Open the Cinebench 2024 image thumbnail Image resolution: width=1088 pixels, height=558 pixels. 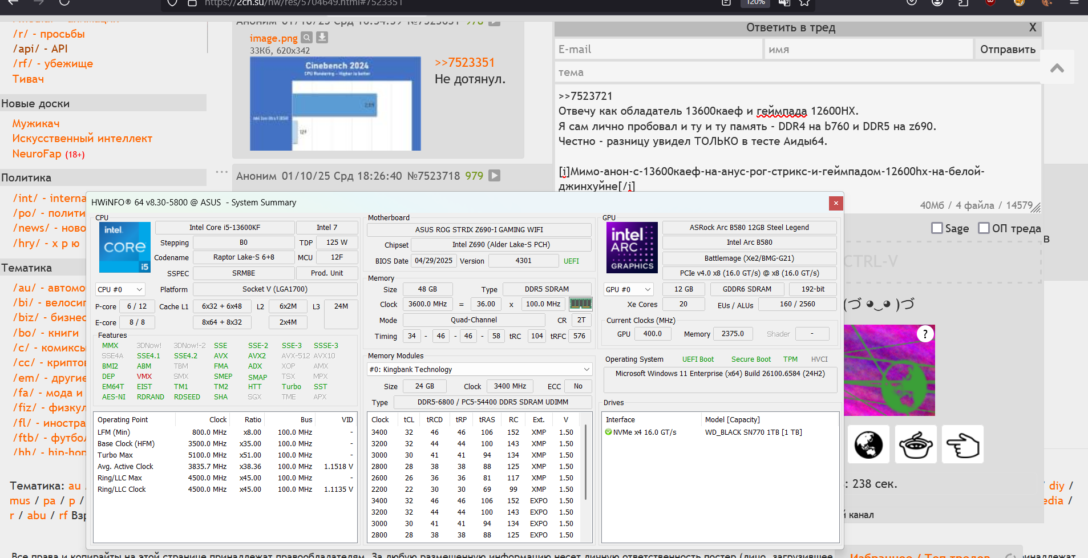point(335,103)
